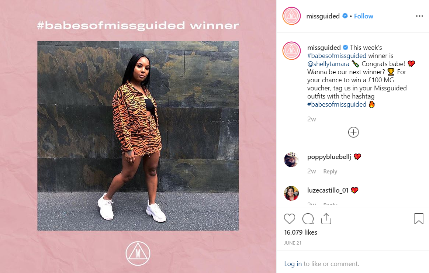Reply to poppybluebellj's comment
The width and height of the screenshot is (429, 273).
tap(330, 172)
